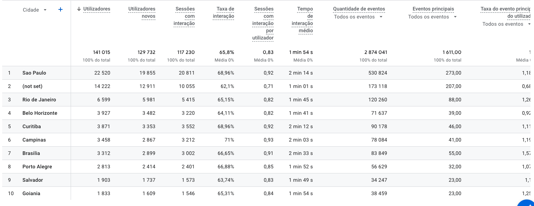
Task: Click the plus icon to add a dimension
Action: point(61,10)
